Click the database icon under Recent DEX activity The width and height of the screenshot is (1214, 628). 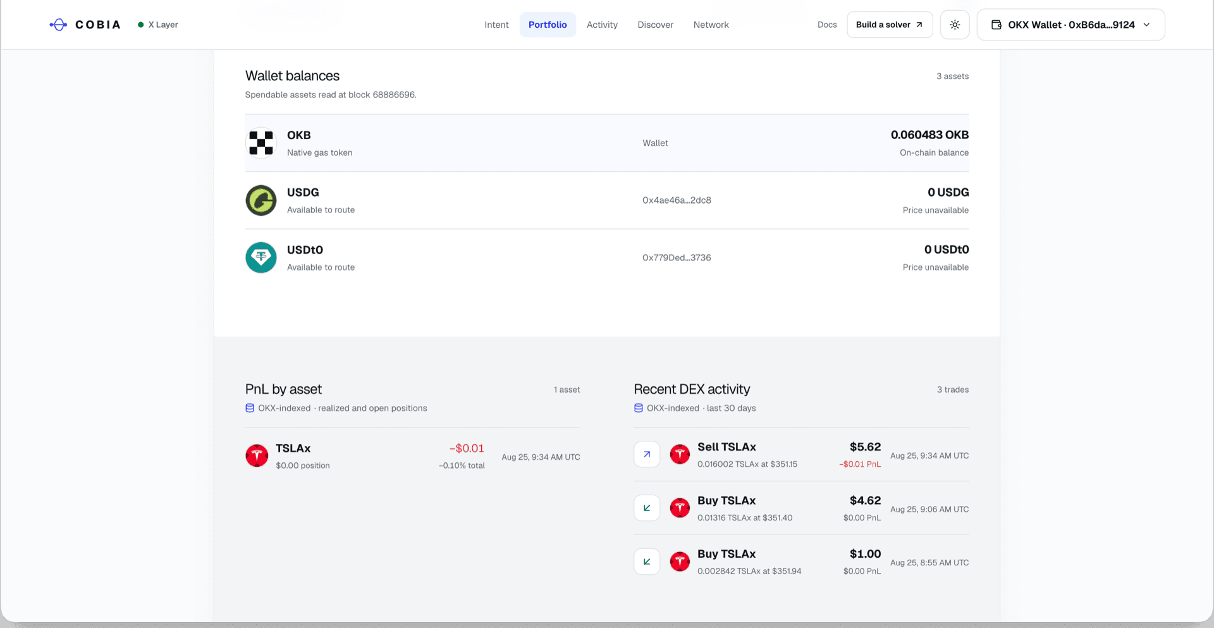pyautogui.click(x=639, y=408)
